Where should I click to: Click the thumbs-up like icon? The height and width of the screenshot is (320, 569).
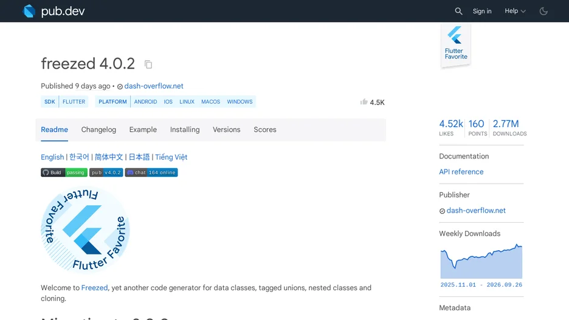click(364, 102)
